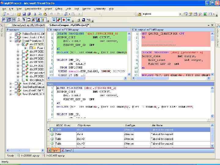Toggle the User Defined Datatypes checkbox
The height and width of the screenshot is (165, 220).
pyautogui.click(x=16, y=87)
